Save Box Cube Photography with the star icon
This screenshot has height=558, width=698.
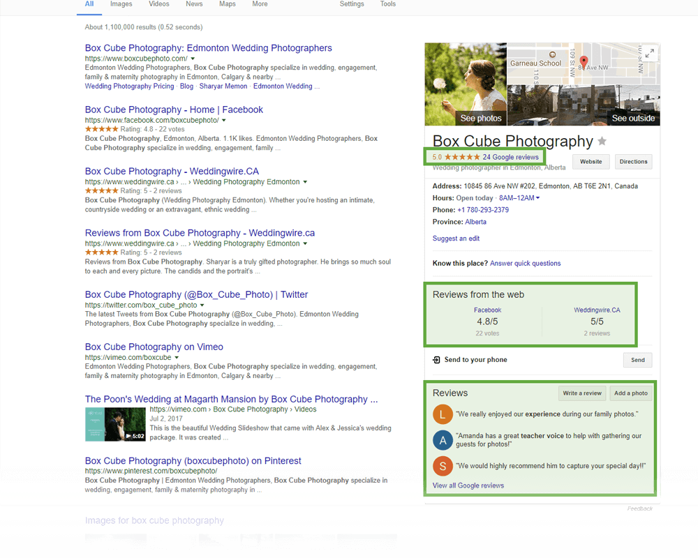[x=602, y=141]
